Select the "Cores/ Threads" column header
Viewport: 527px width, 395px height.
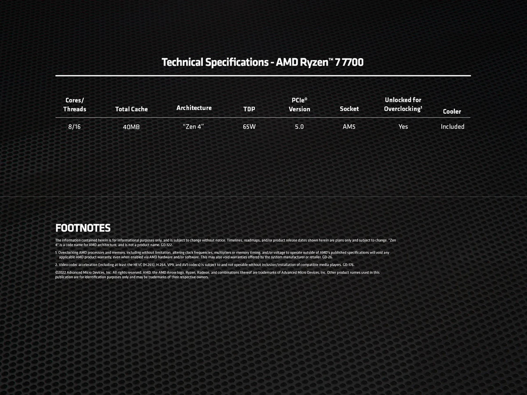coord(75,105)
